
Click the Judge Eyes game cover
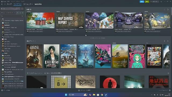[52, 56]
